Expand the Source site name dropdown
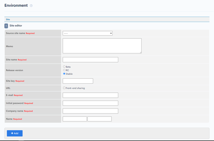This screenshot has width=214, height=141. pyautogui.click(x=87, y=33)
